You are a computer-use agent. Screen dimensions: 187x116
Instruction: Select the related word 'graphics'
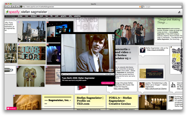(x=77, y=16)
